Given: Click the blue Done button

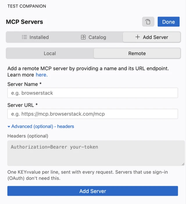Looking at the screenshot, I should (169, 22).
